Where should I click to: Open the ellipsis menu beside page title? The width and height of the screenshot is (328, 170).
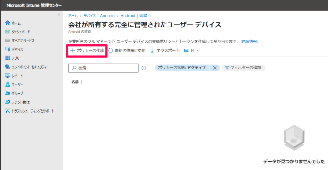[230, 25]
